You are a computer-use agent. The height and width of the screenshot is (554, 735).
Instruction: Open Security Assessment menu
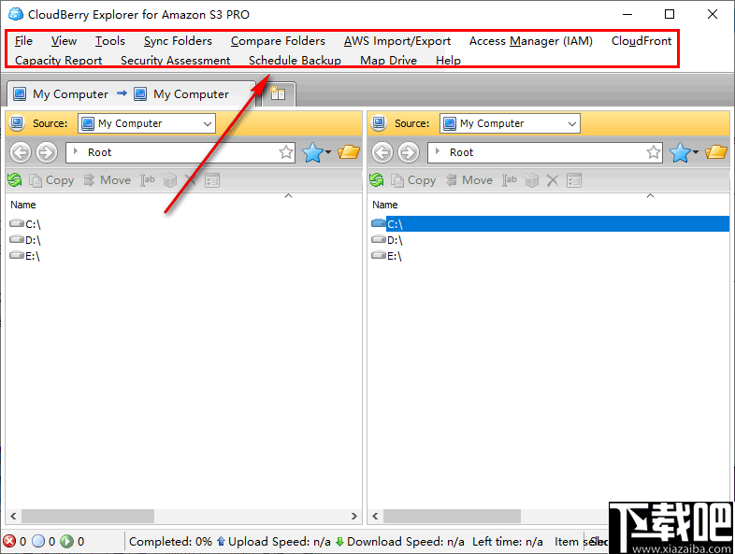[x=175, y=61]
